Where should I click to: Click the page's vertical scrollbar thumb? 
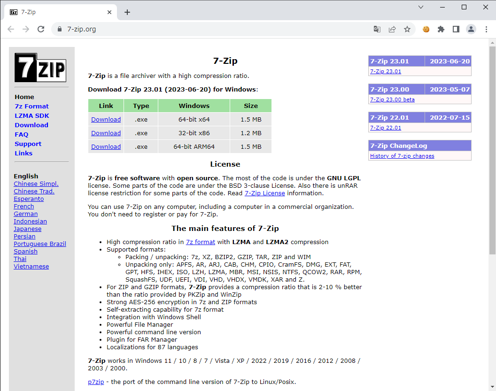pos(492,151)
